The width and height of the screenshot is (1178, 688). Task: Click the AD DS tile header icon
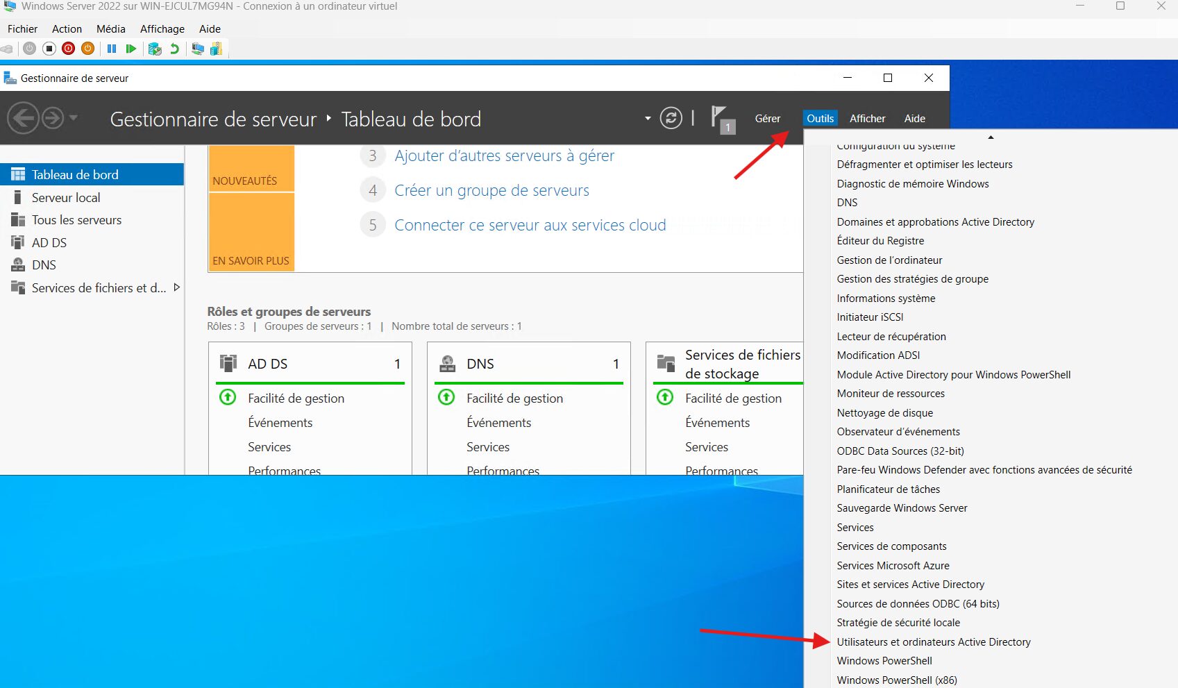tap(228, 363)
